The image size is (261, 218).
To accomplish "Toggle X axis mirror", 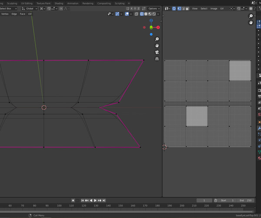I will (x=131, y=9).
